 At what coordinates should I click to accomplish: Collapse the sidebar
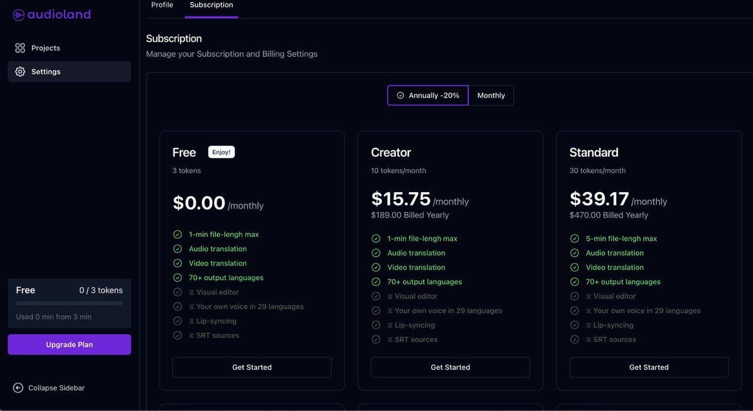[x=49, y=388]
